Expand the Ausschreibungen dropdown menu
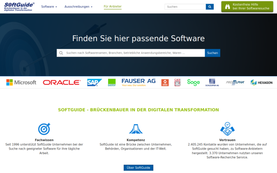The height and width of the screenshot is (173, 277). pyautogui.click(x=78, y=7)
